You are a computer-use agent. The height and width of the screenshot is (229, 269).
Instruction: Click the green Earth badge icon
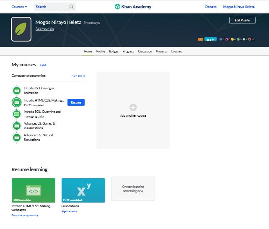238,39
